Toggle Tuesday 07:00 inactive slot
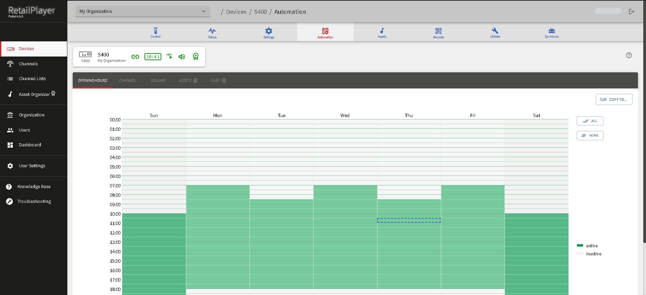The width and height of the screenshot is (646, 295). coord(281,187)
